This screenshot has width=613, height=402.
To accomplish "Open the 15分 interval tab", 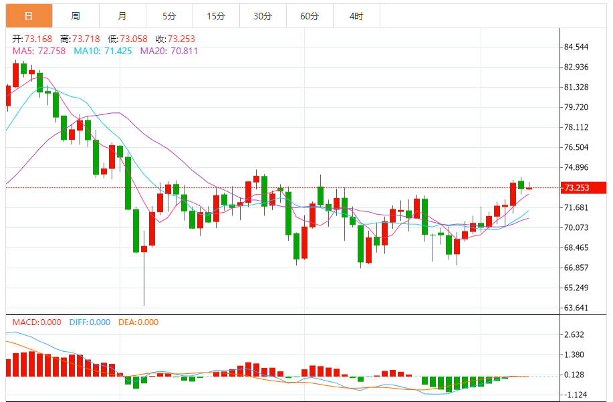I will tap(216, 16).
